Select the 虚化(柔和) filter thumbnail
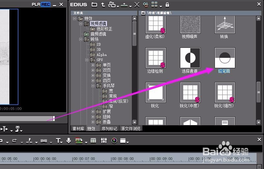Viewport: 264px width, 169px height. (155, 25)
